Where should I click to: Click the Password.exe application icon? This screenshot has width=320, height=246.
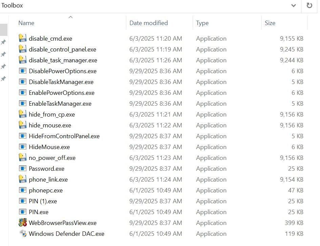23,168
